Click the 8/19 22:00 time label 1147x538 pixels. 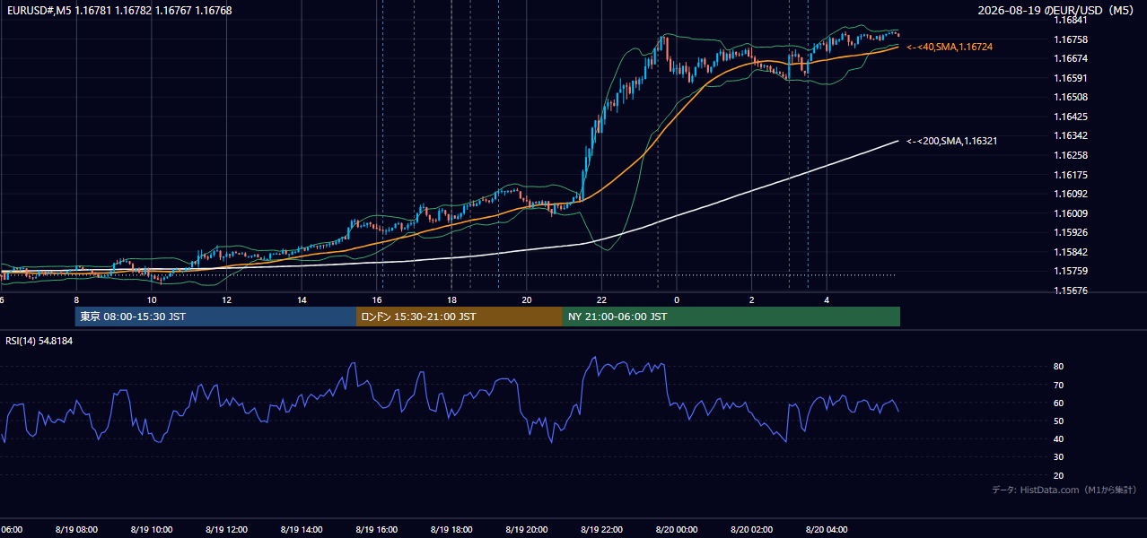601,529
